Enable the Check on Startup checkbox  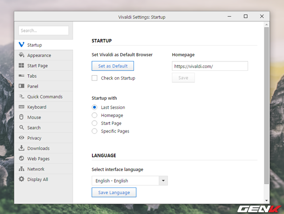coord(95,78)
